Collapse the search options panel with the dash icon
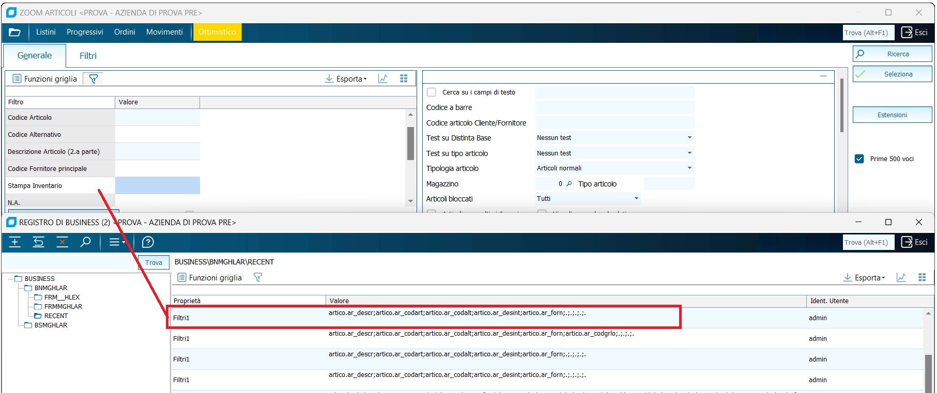Viewport: 937px width, 393px height. [x=823, y=76]
